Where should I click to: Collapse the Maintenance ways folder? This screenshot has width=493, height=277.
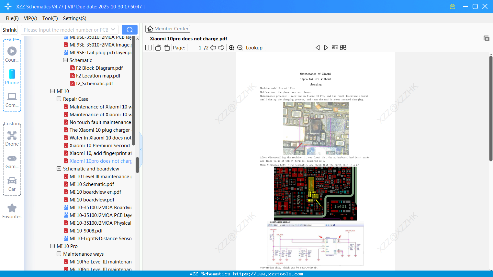[59, 254]
